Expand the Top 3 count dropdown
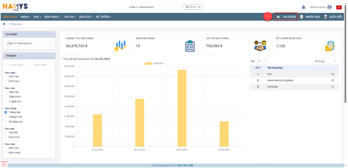 click(x=262, y=61)
